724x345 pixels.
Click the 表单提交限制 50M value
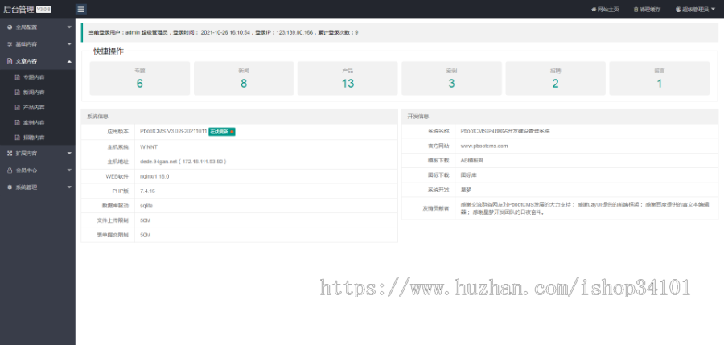(x=146, y=235)
